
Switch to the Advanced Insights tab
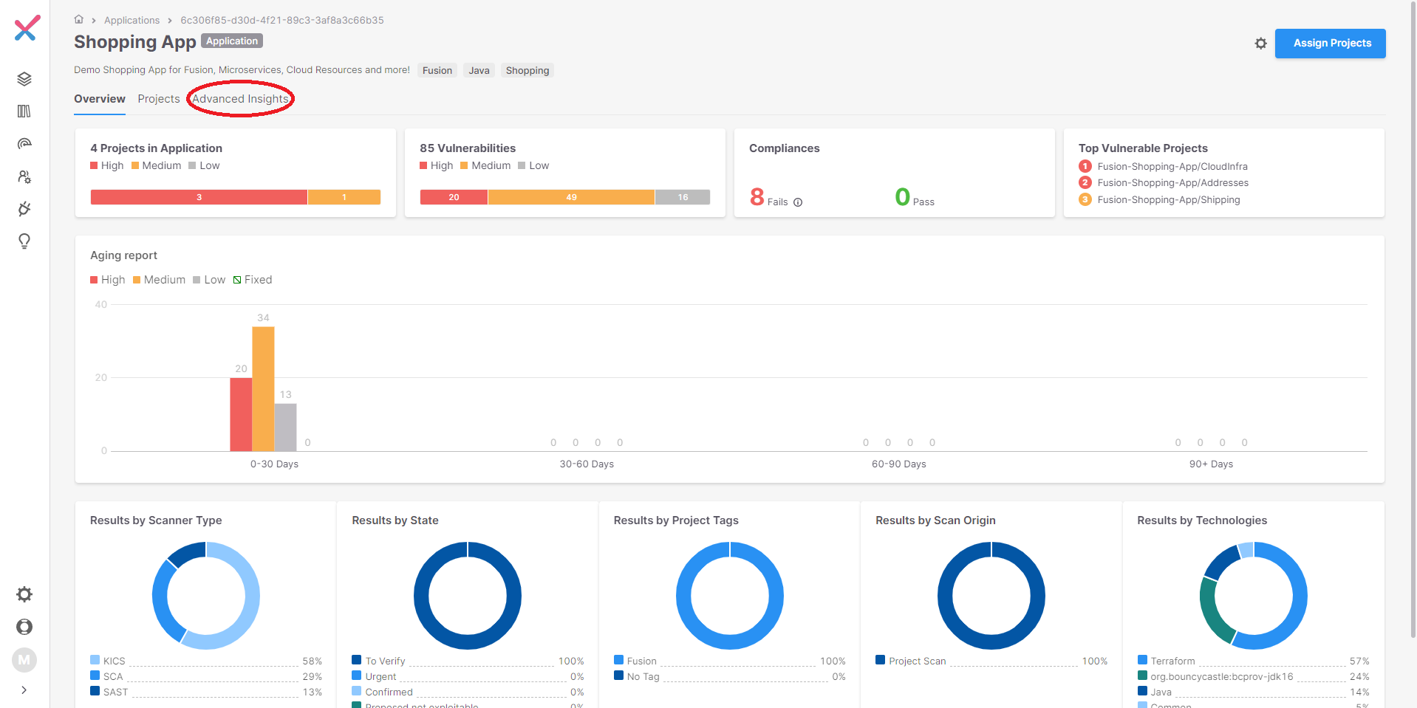click(x=240, y=99)
